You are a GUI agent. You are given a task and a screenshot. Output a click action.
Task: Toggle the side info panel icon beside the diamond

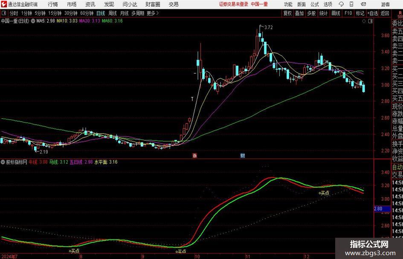pos(370,21)
